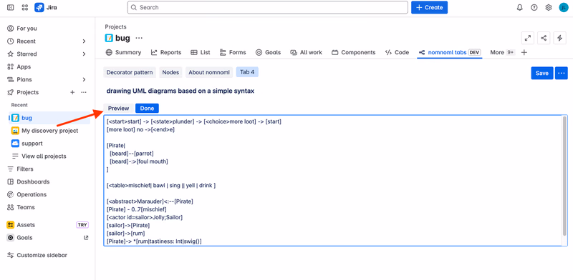
Task: Select Tab 4
Action: pyautogui.click(x=247, y=72)
